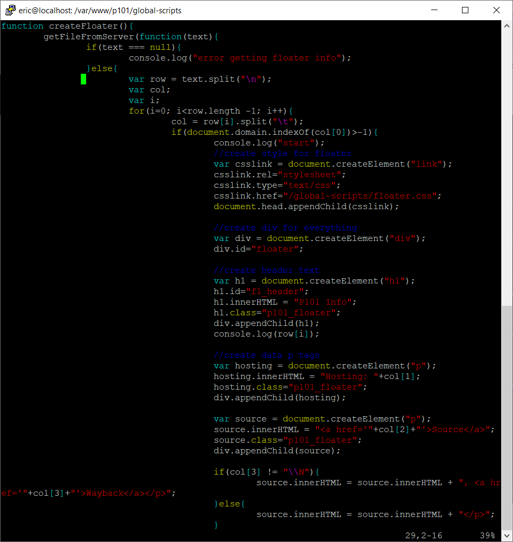The image size is (513, 542).
Task: Click the 'csslink.type="text/css";' line
Action: [x=277, y=185]
